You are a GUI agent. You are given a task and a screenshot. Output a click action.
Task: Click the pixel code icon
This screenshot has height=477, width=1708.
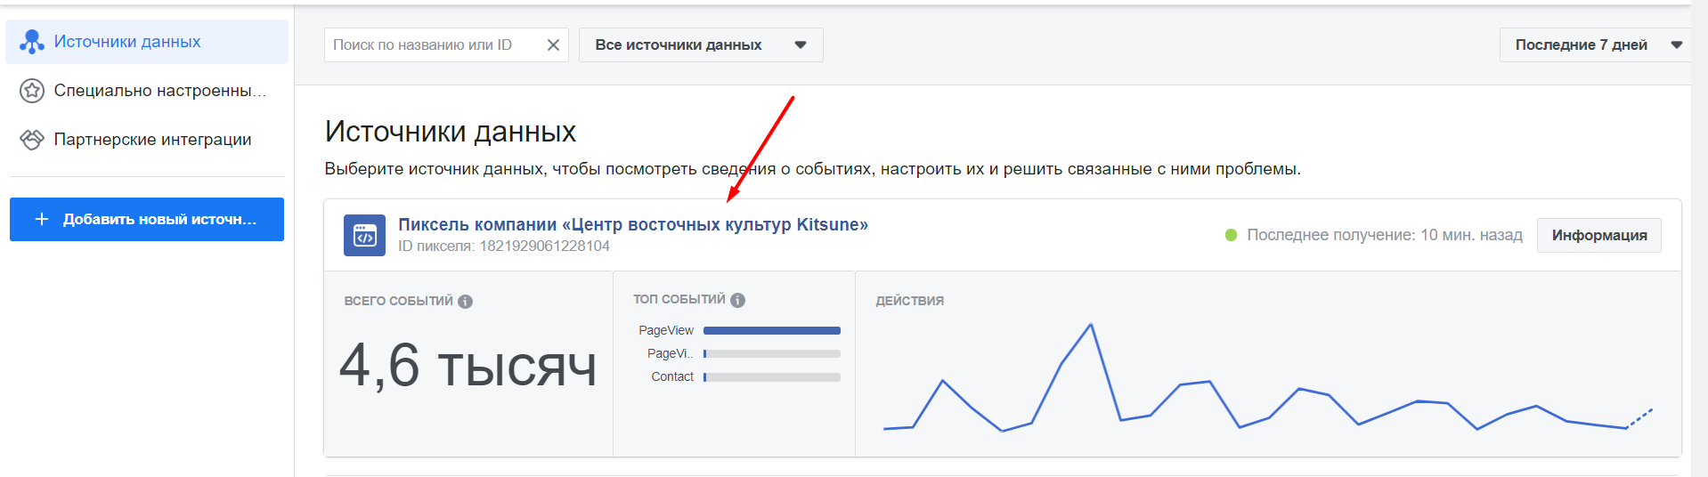point(364,235)
